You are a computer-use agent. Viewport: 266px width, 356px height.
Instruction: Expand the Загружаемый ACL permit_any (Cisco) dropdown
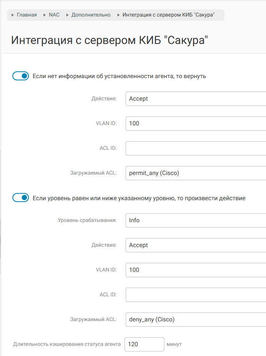(x=196, y=173)
